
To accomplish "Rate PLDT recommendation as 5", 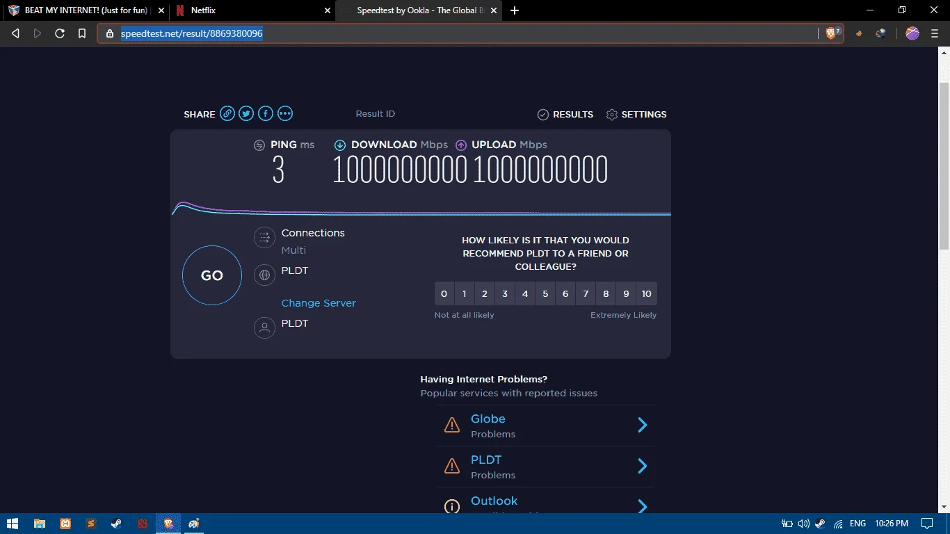I will point(545,294).
